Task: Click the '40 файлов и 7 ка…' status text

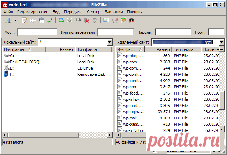Action: [x=131, y=142]
